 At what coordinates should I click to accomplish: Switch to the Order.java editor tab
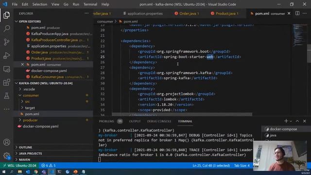pyautogui.click(x=187, y=13)
